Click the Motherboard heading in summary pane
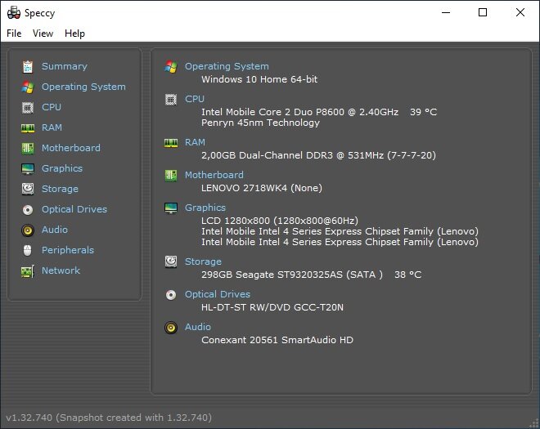This screenshot has width=540, height=429. 214,175
